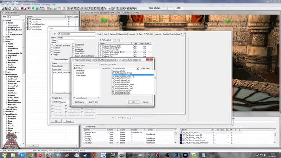Toggle the Protected checkbox
This screenshot has height=158, width=281.
click(52, 50)
